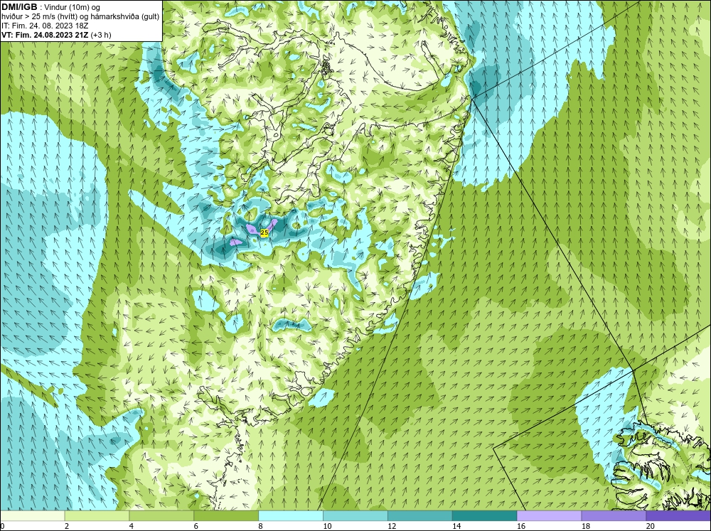This screenshot has height=531, width=711.
Task: Click the 0–2 m/s pale legend swatch
Action: (x=33, y=516)
